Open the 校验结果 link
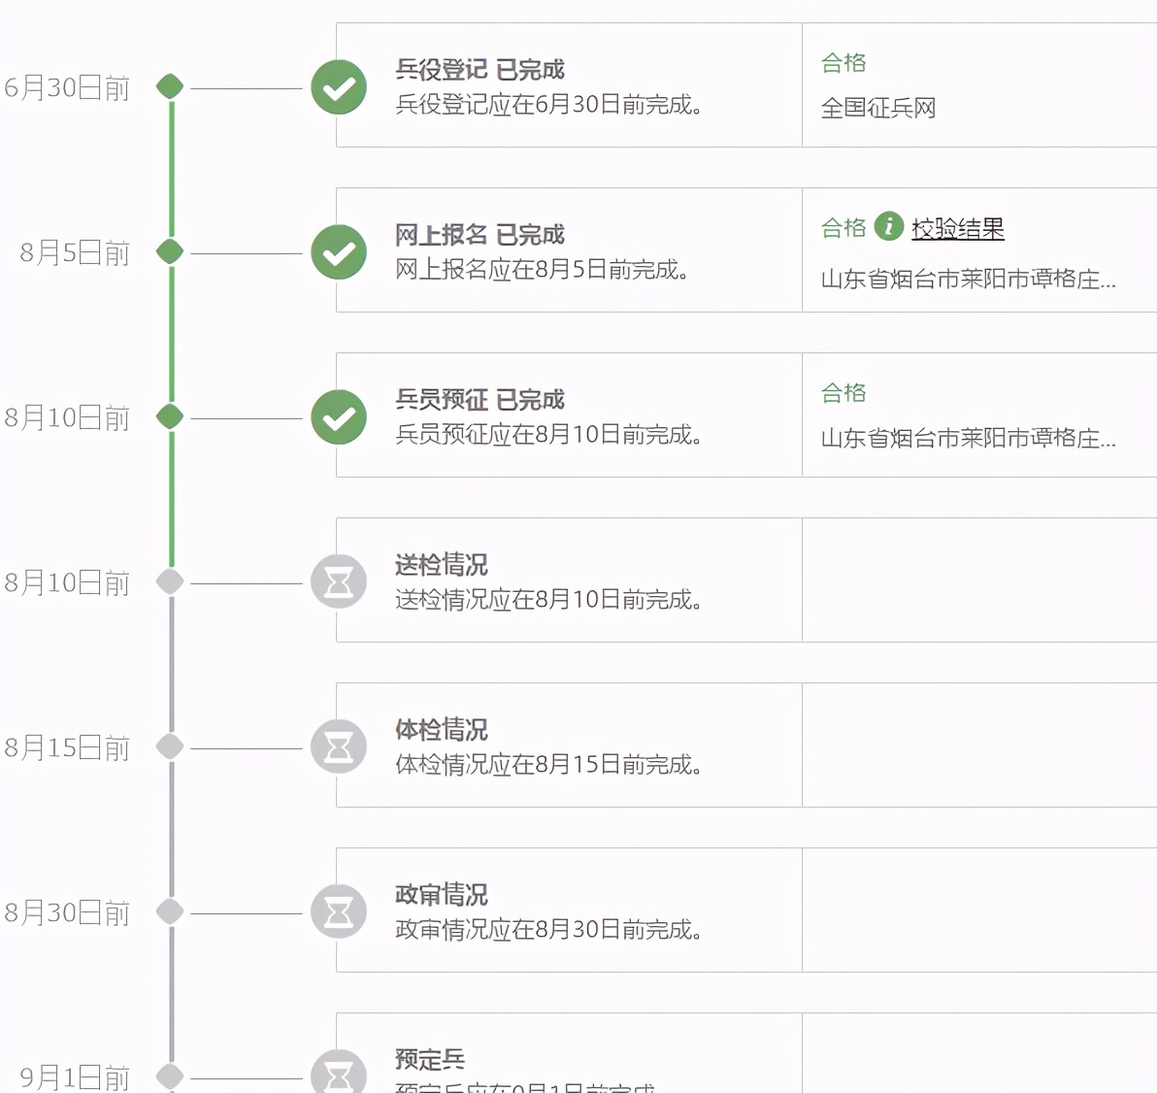This screenshot has height=1093, width=1157. tap(957, 229)
